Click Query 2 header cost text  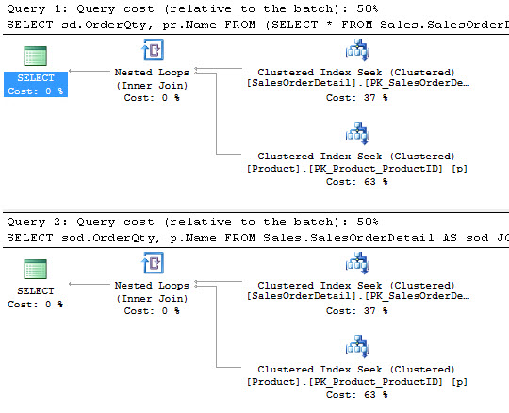(x=192, y=222)
